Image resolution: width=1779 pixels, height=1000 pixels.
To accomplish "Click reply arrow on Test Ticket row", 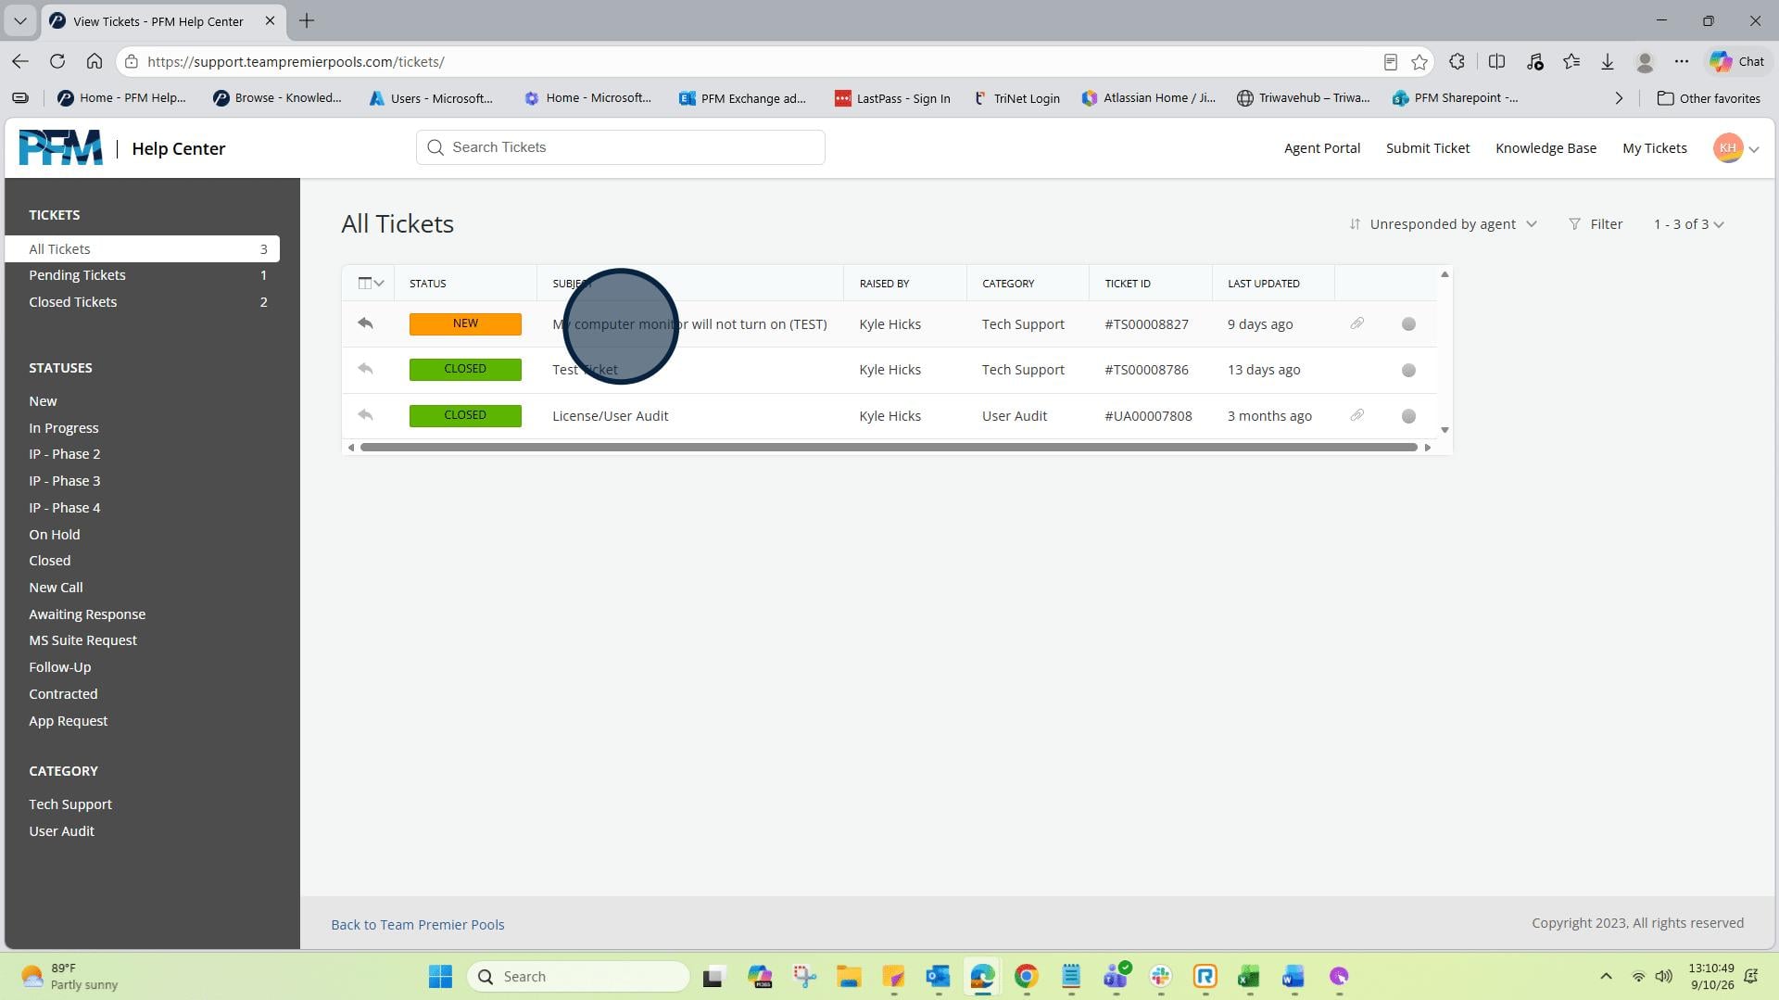I will tap(365, 369).
